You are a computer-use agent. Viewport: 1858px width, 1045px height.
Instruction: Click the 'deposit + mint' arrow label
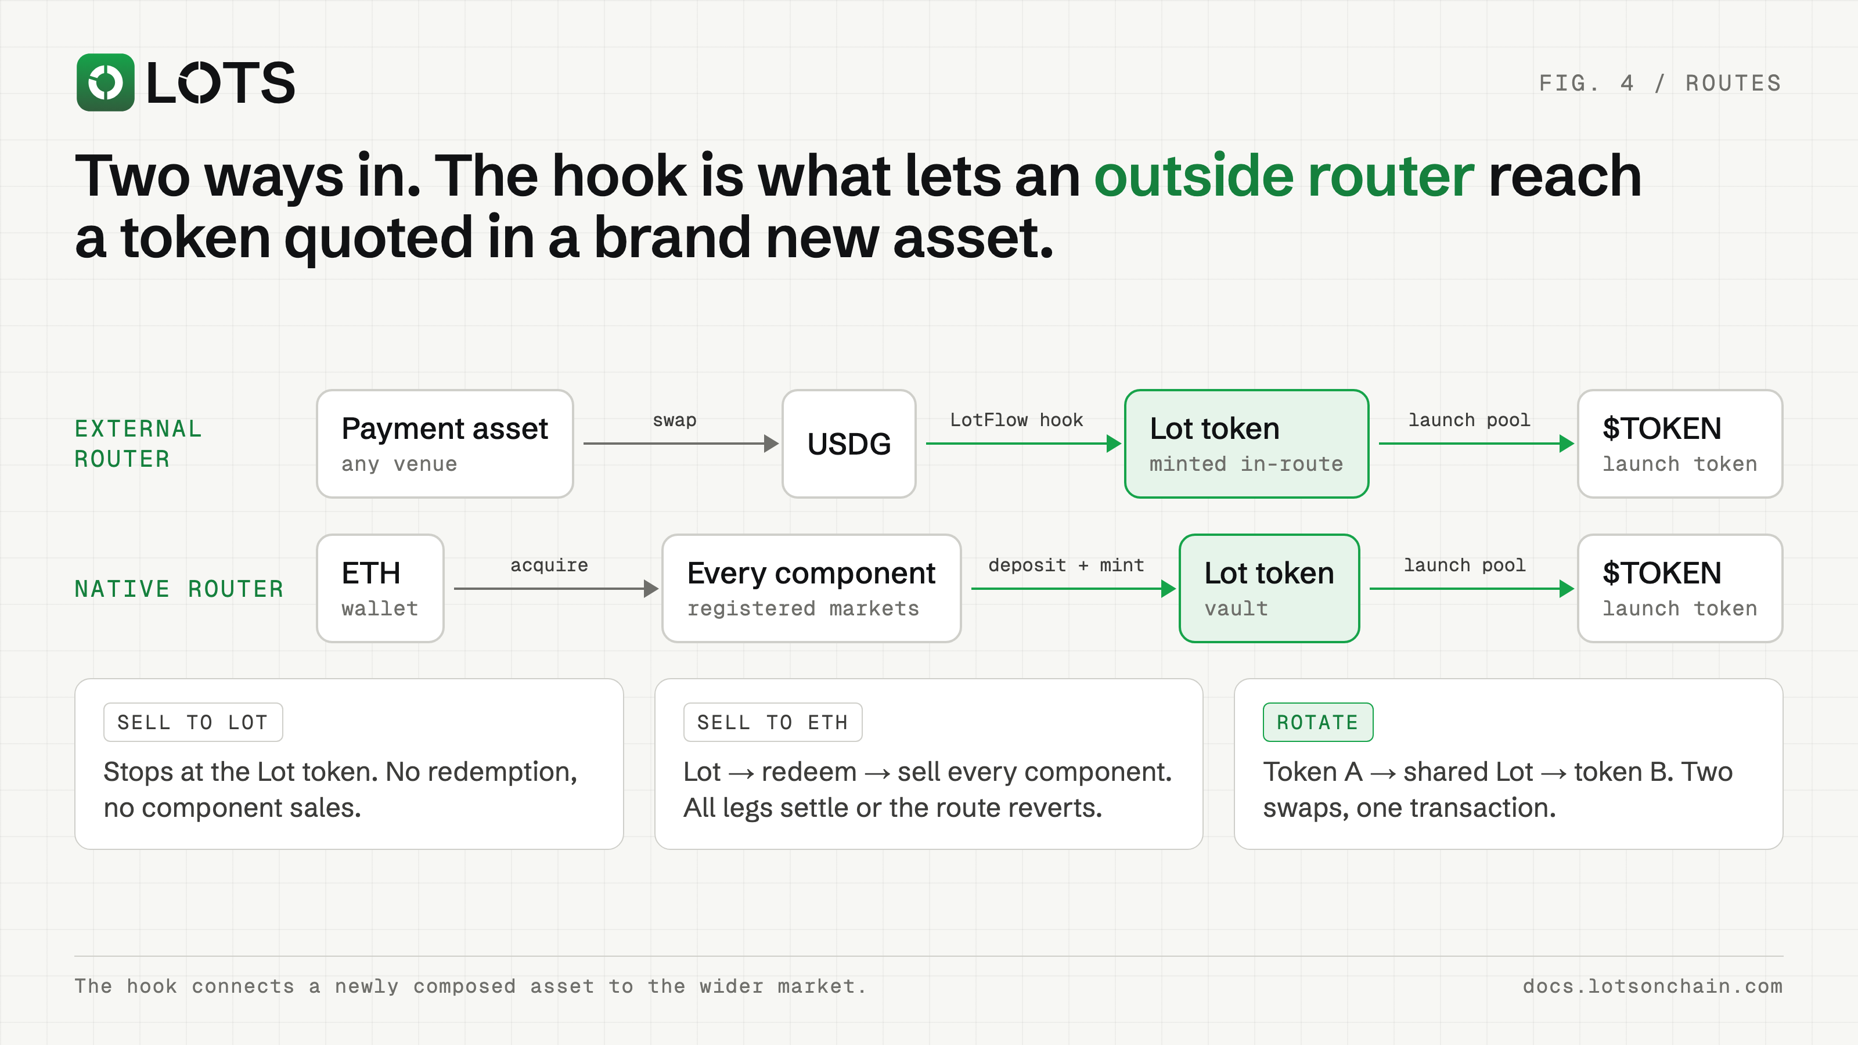point(1066,565)
